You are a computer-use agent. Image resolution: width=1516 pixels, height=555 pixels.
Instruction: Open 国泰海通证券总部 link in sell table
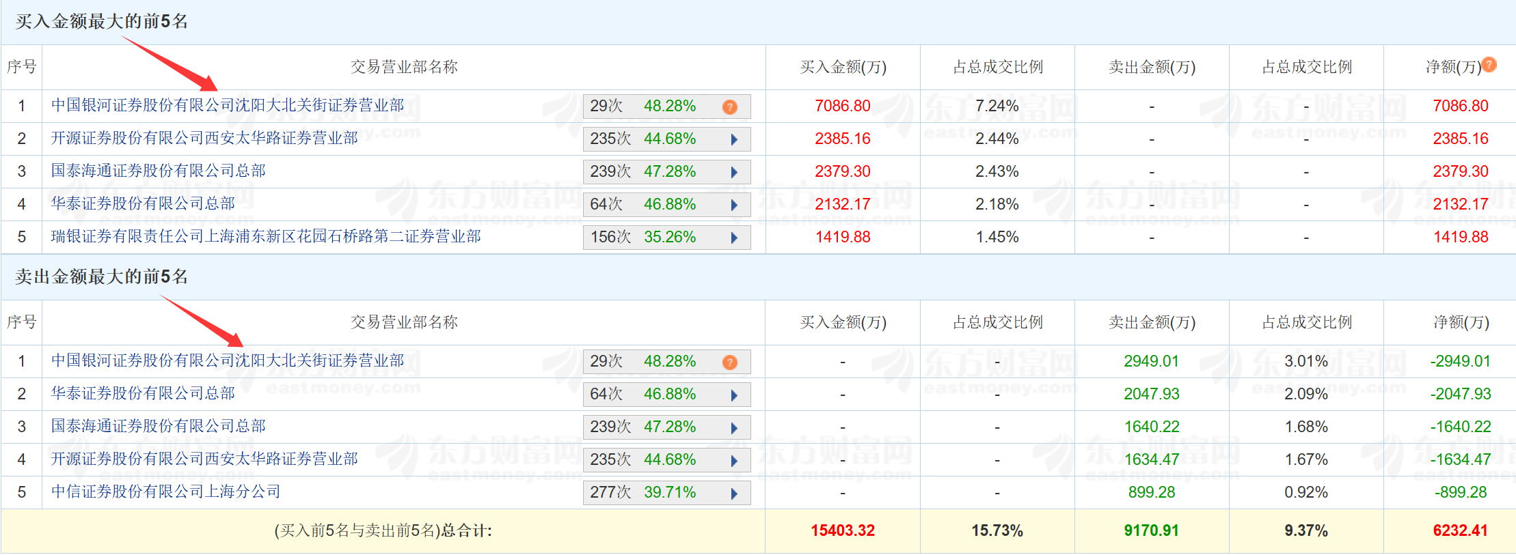[x=159, y=426]
